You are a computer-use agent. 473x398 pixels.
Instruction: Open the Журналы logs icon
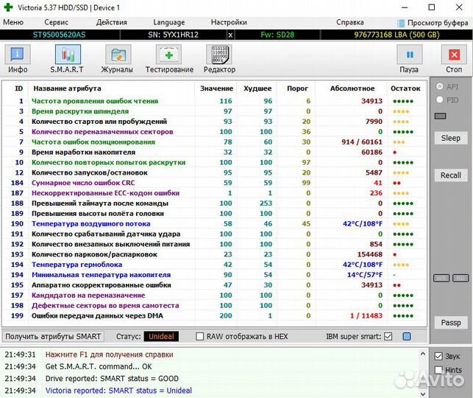(x=117, y=55)
